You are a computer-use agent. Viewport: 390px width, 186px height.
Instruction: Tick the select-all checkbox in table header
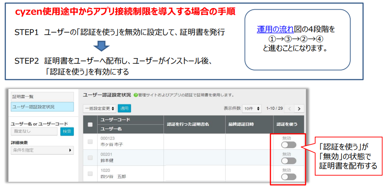90,125
